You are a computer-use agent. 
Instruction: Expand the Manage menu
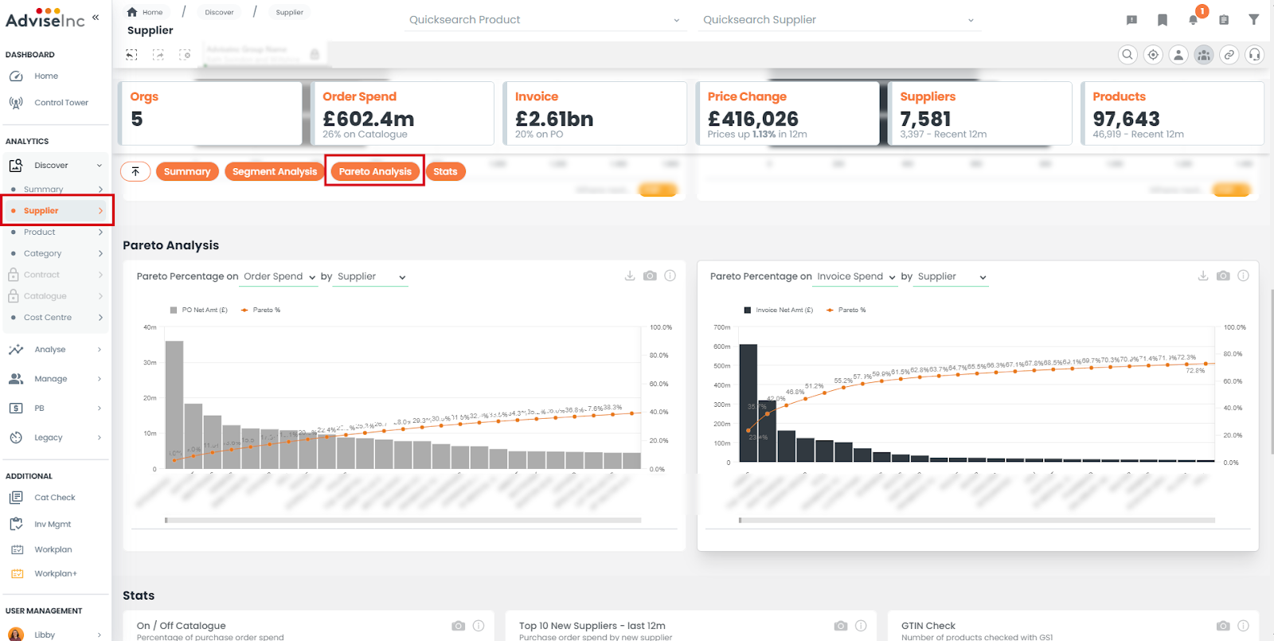tap(56, 379)
